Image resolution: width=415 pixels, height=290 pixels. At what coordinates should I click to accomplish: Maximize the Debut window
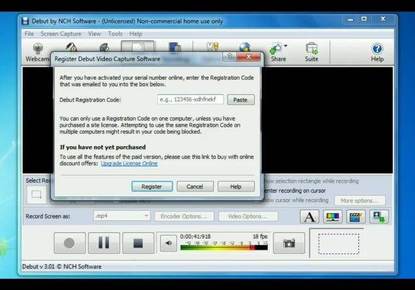[x=364, y=19]
